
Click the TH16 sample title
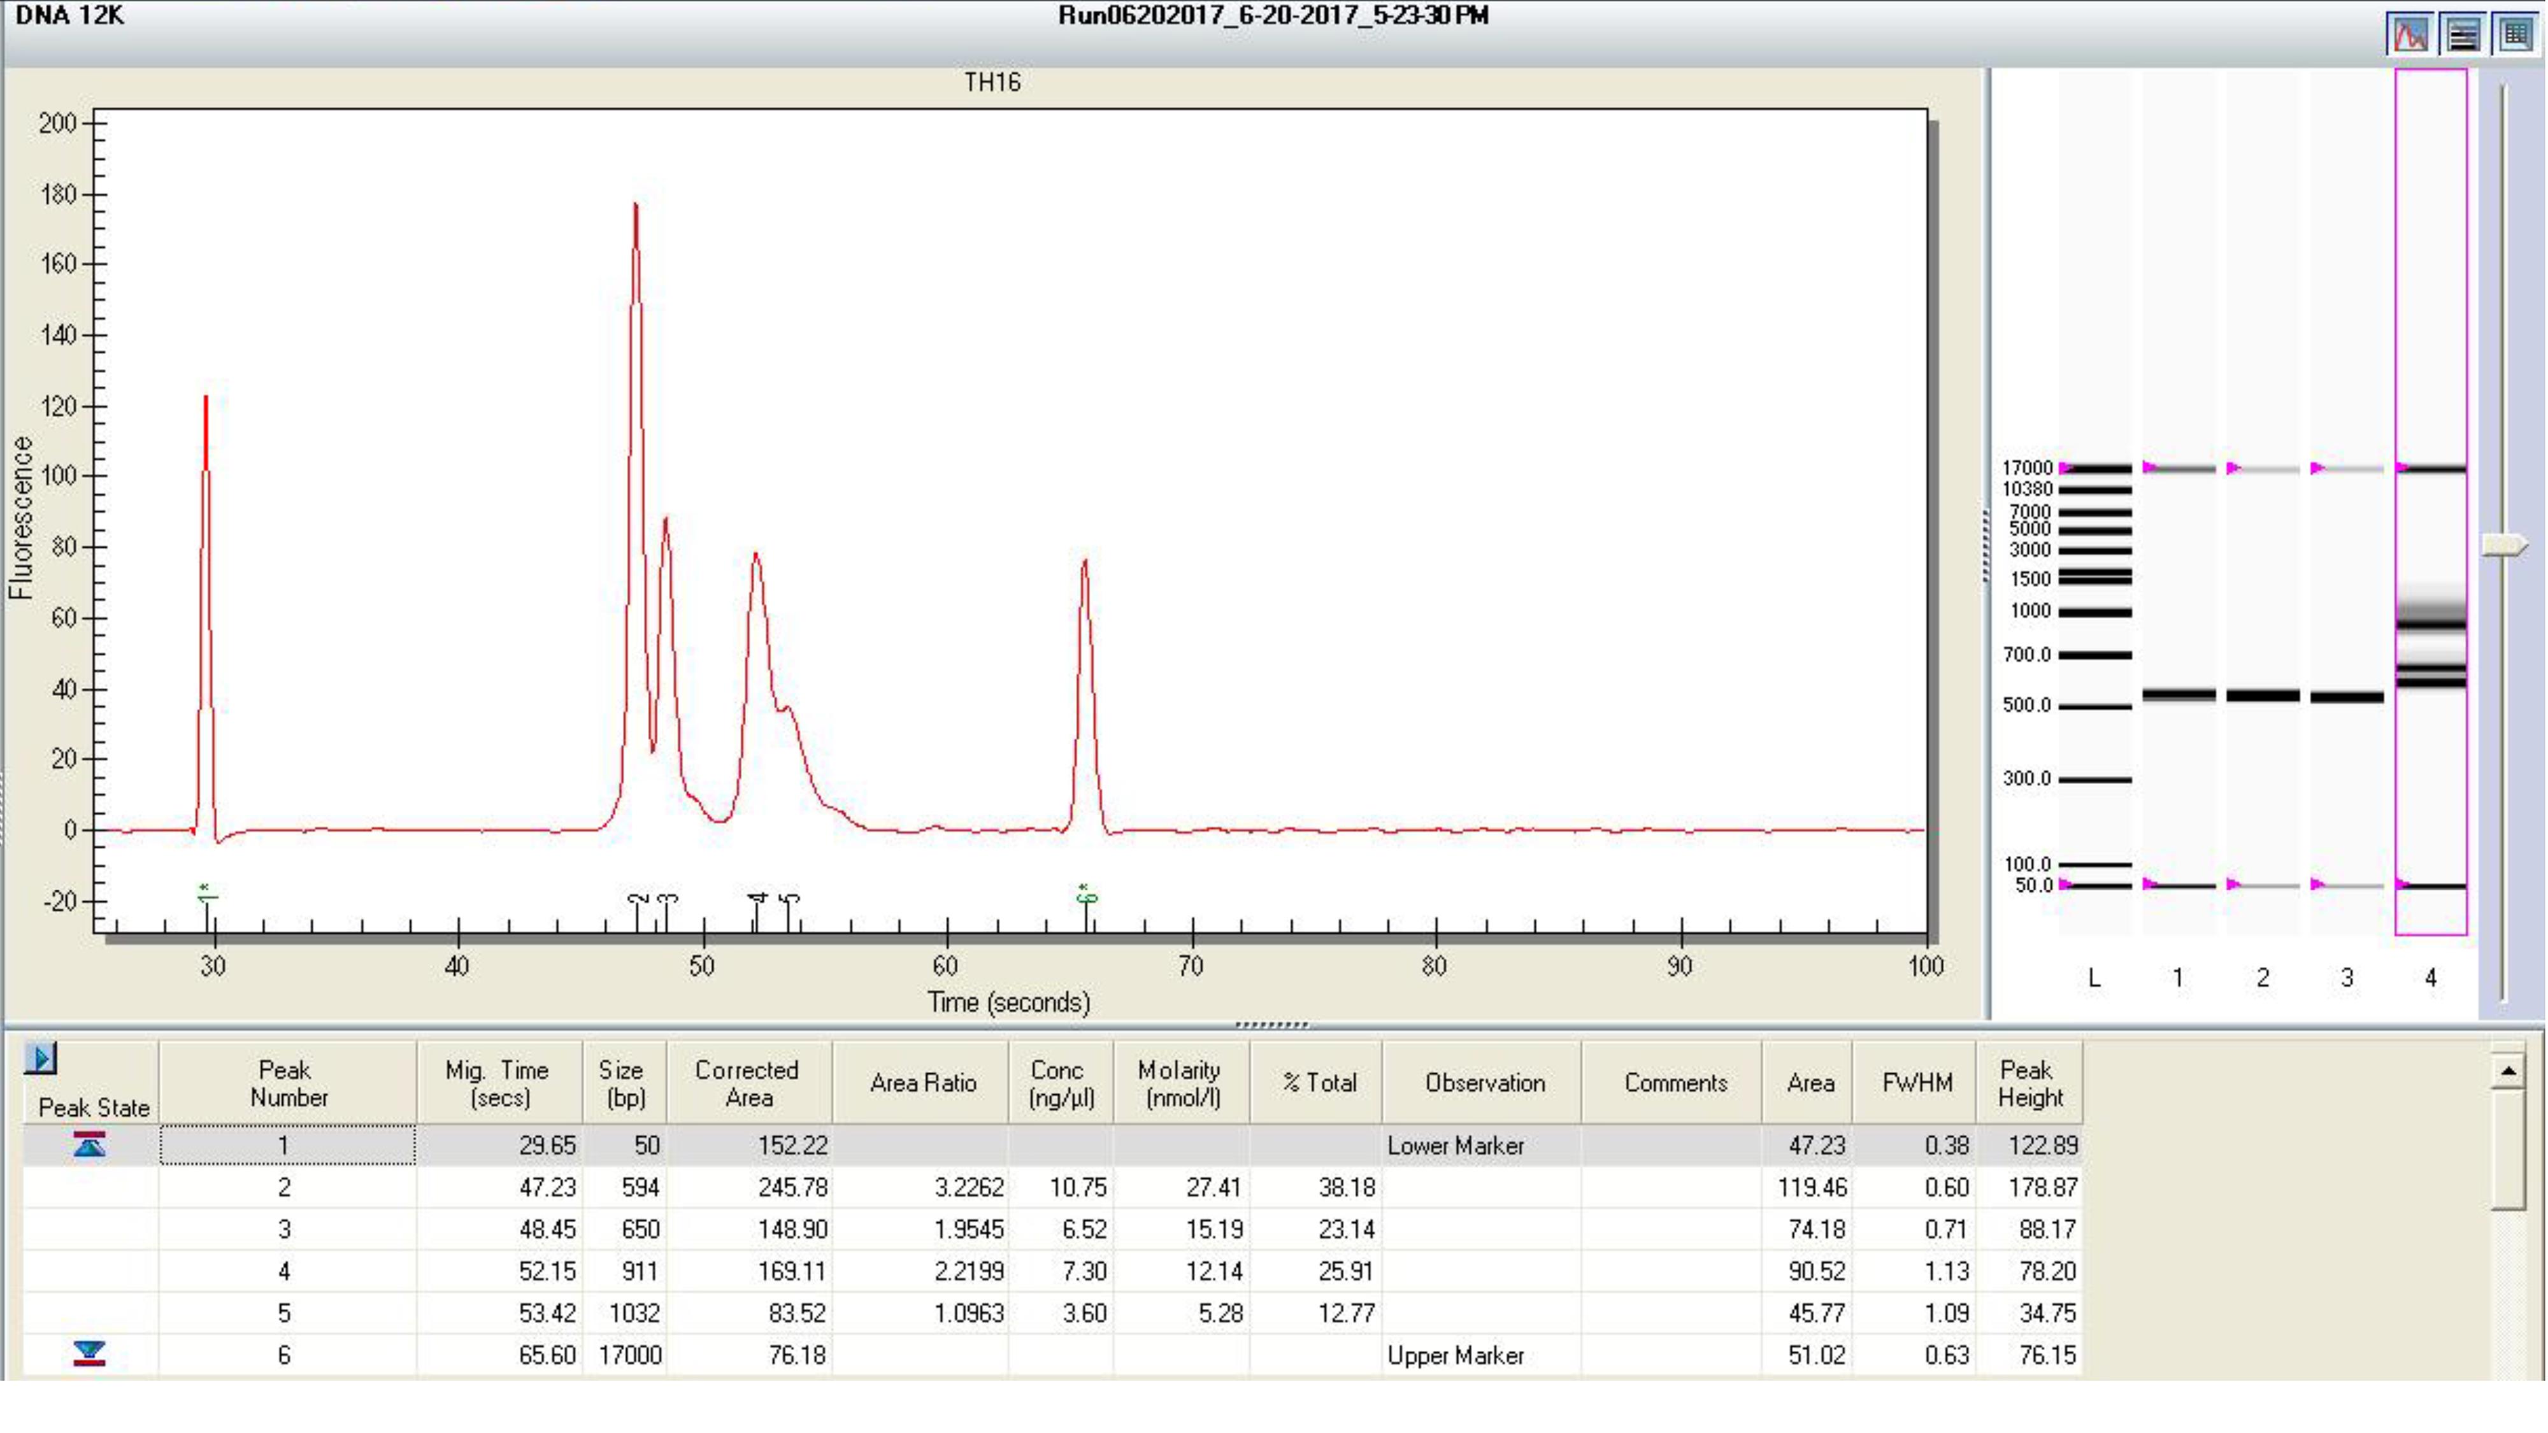pos(992,82)
